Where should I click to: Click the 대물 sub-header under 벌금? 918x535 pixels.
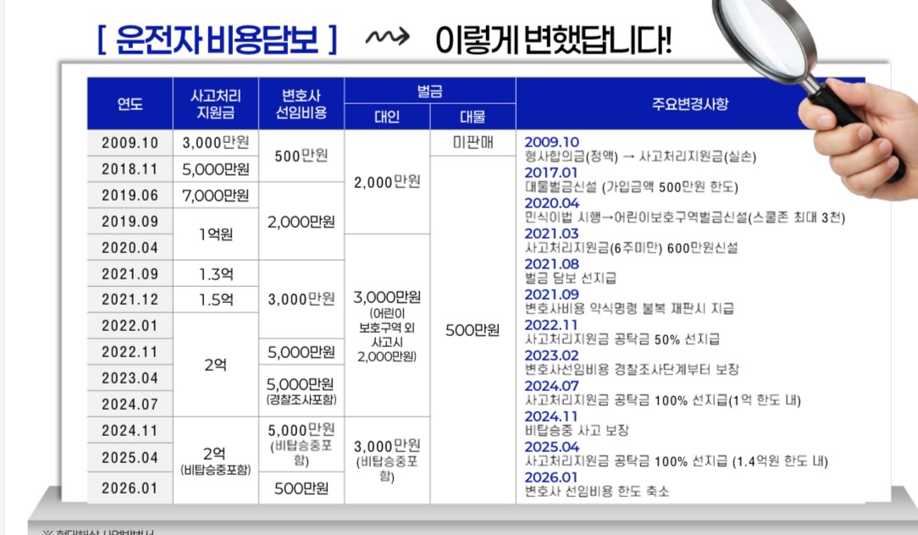pos(473,117)
